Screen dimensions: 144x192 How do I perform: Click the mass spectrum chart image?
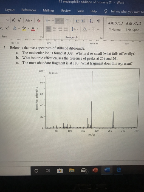pos(87,102)
